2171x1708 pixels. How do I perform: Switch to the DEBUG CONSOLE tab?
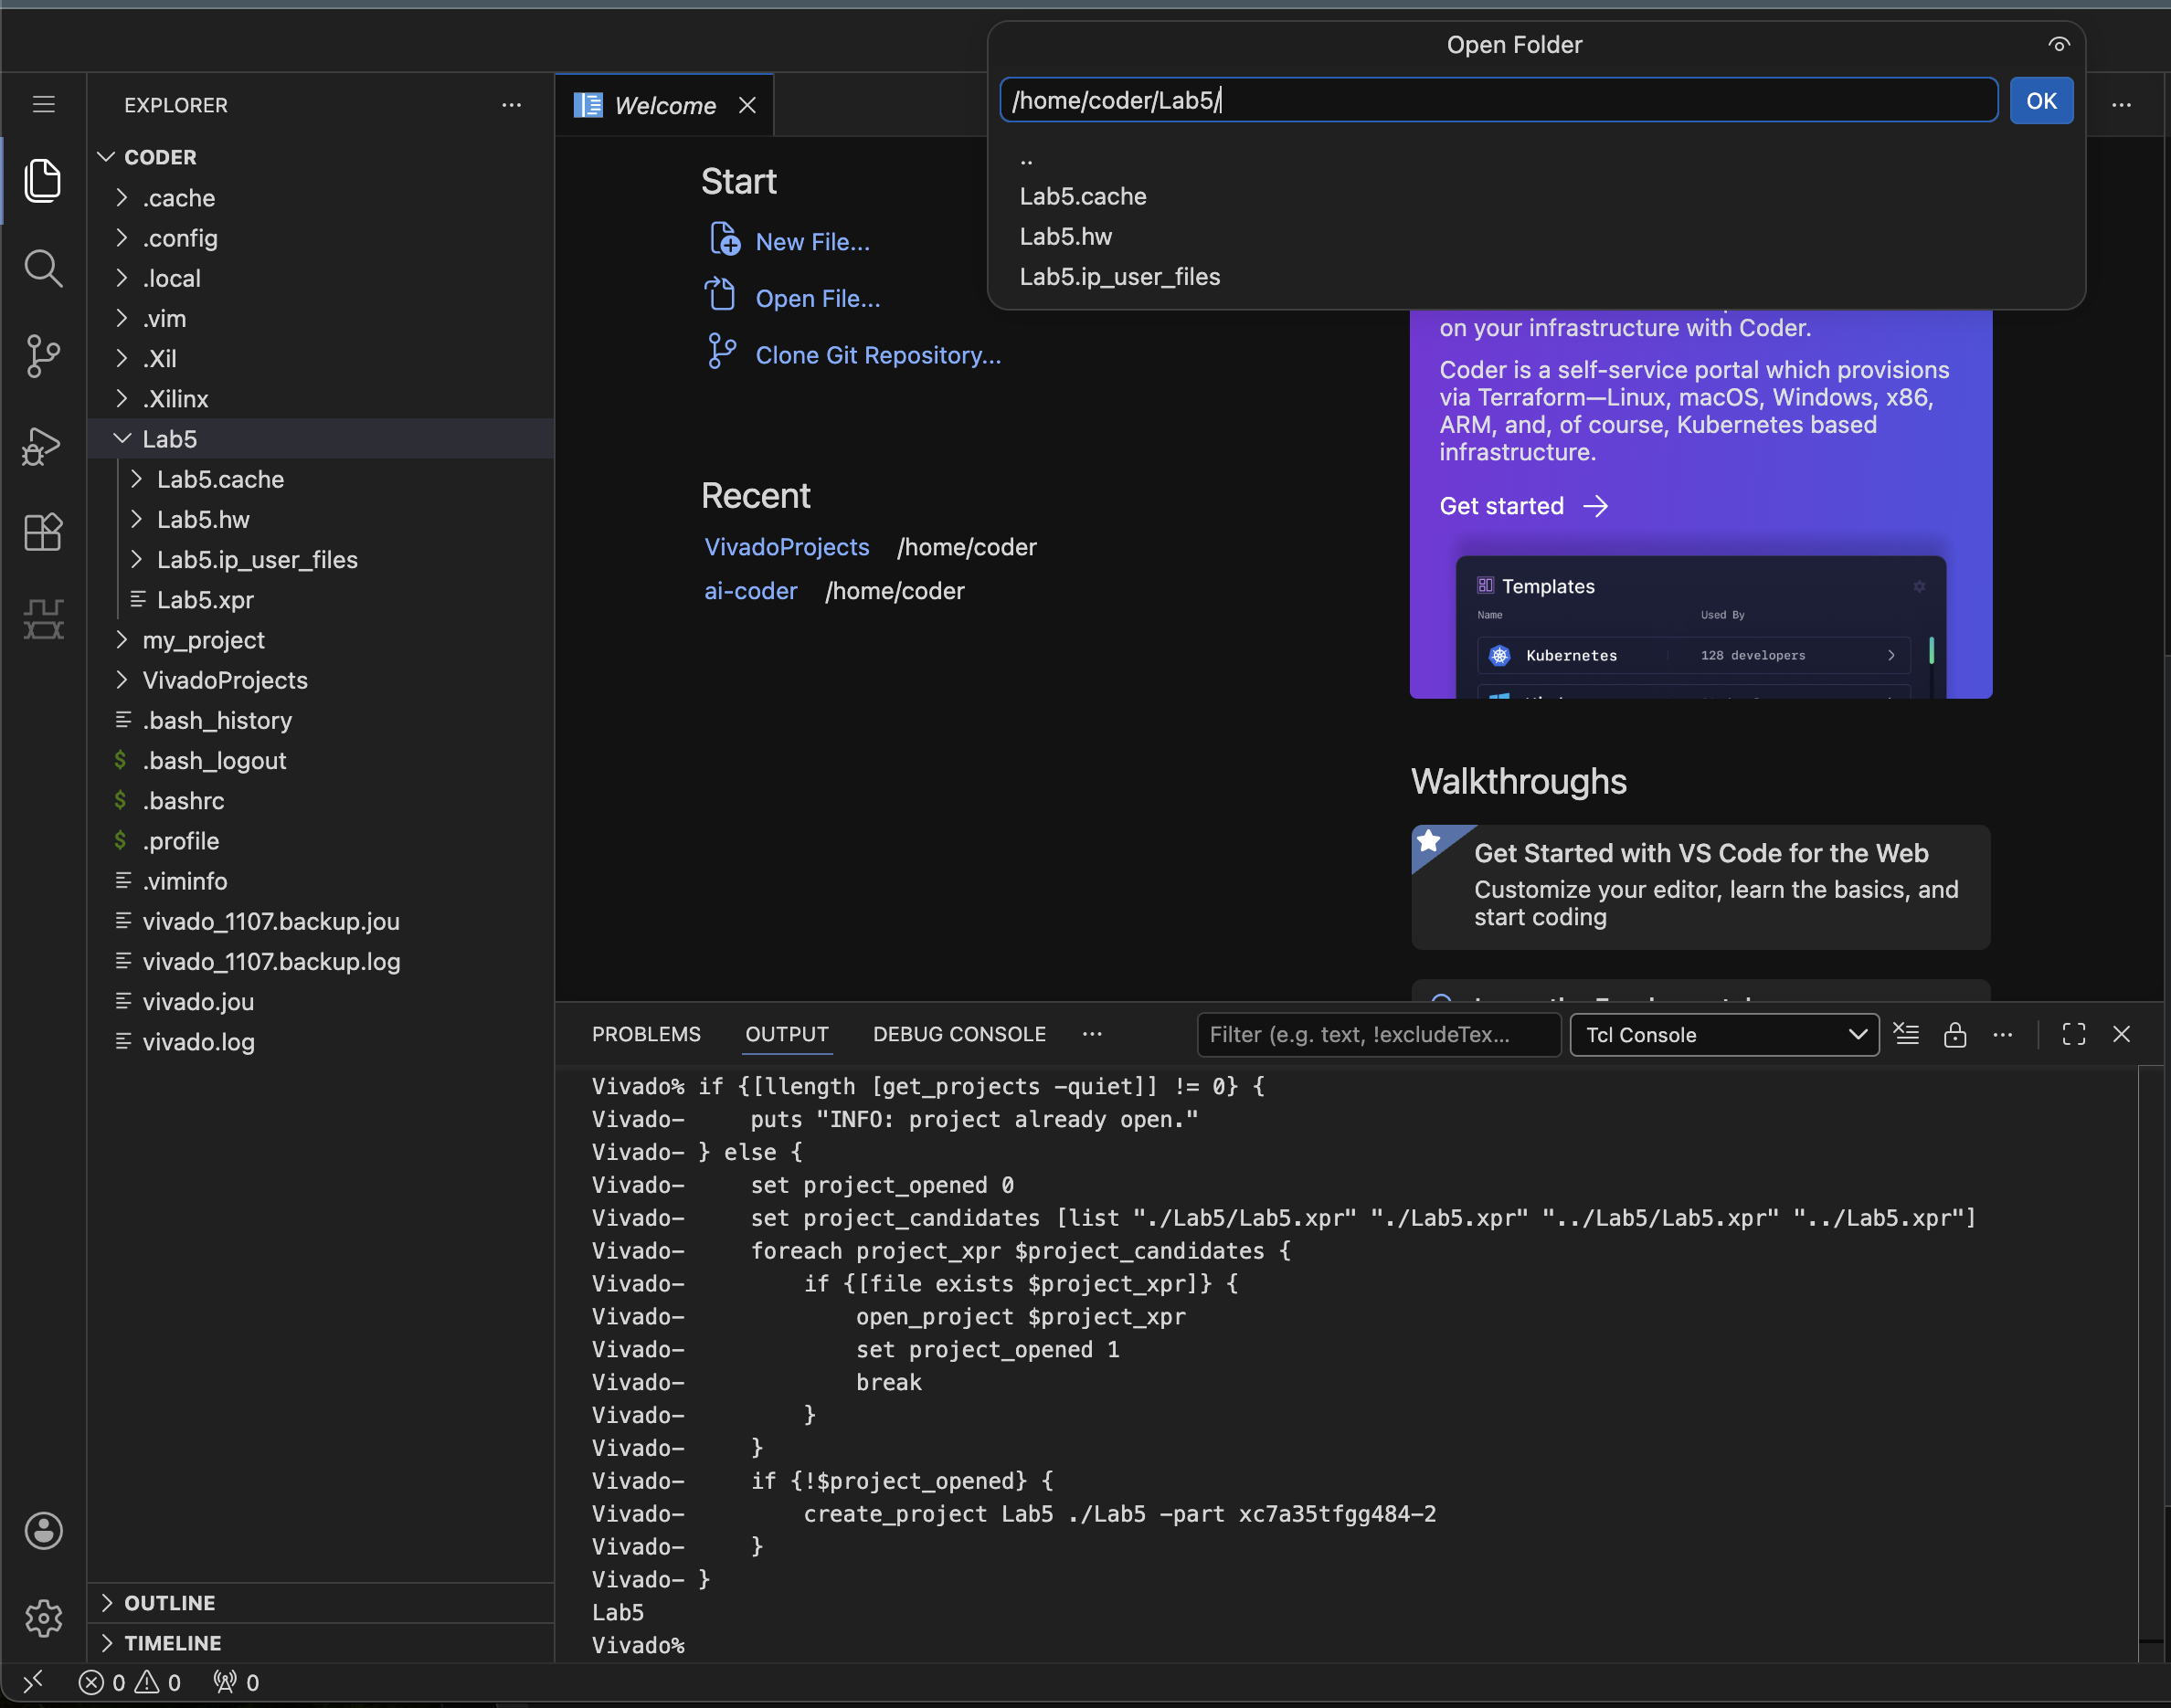958,1034
